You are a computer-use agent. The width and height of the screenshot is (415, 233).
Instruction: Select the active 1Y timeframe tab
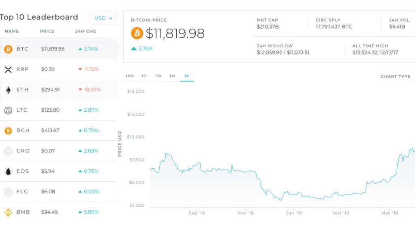coord(186,76)
